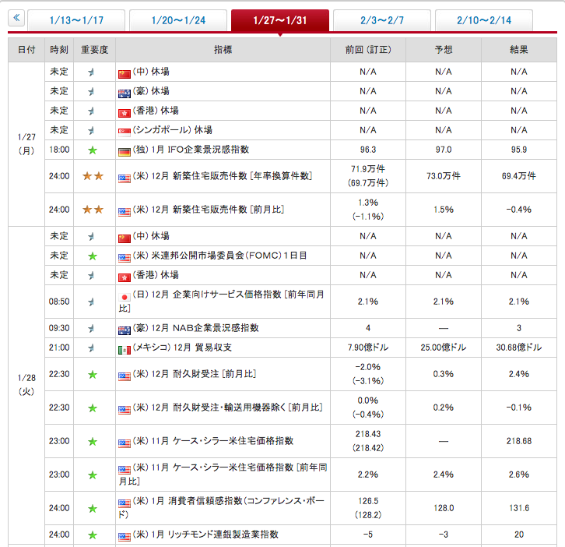
Task: Click (独) 1月 IFO企業景況感指数 text
Action: pyautogui.click(x=191, y=150)
